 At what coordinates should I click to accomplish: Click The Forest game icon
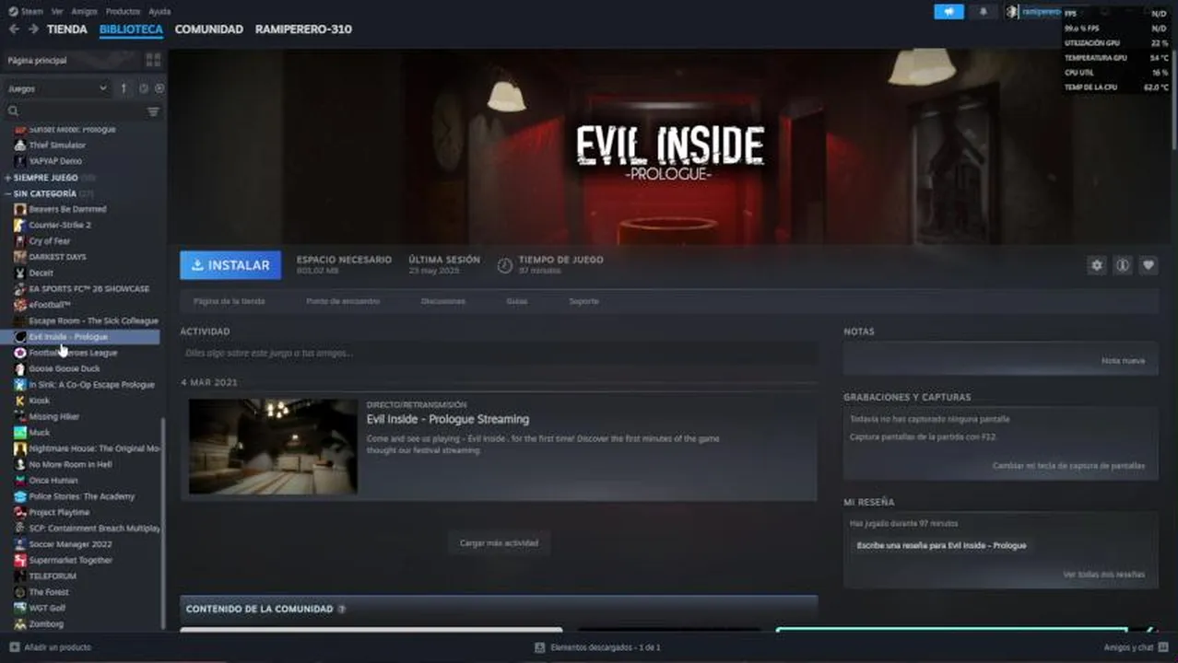[20, 592]
